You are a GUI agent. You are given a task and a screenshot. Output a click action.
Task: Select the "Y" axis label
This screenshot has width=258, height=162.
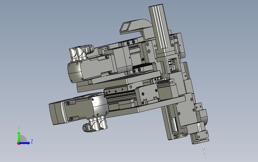pyautogui.click(x=19, y=129)
